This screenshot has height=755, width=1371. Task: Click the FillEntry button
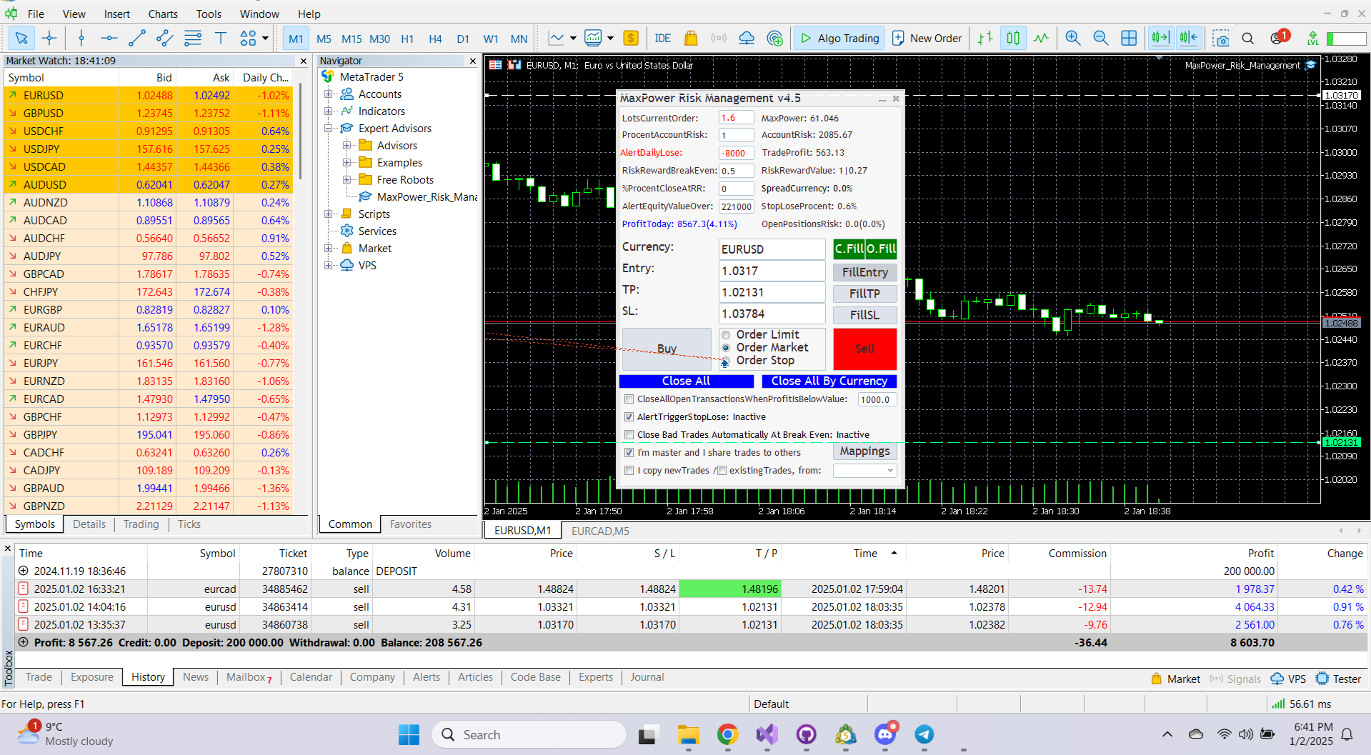[864, 272]
